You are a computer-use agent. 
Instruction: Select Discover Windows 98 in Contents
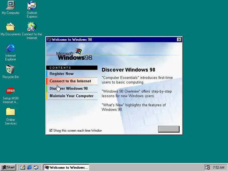pos(72,88)
